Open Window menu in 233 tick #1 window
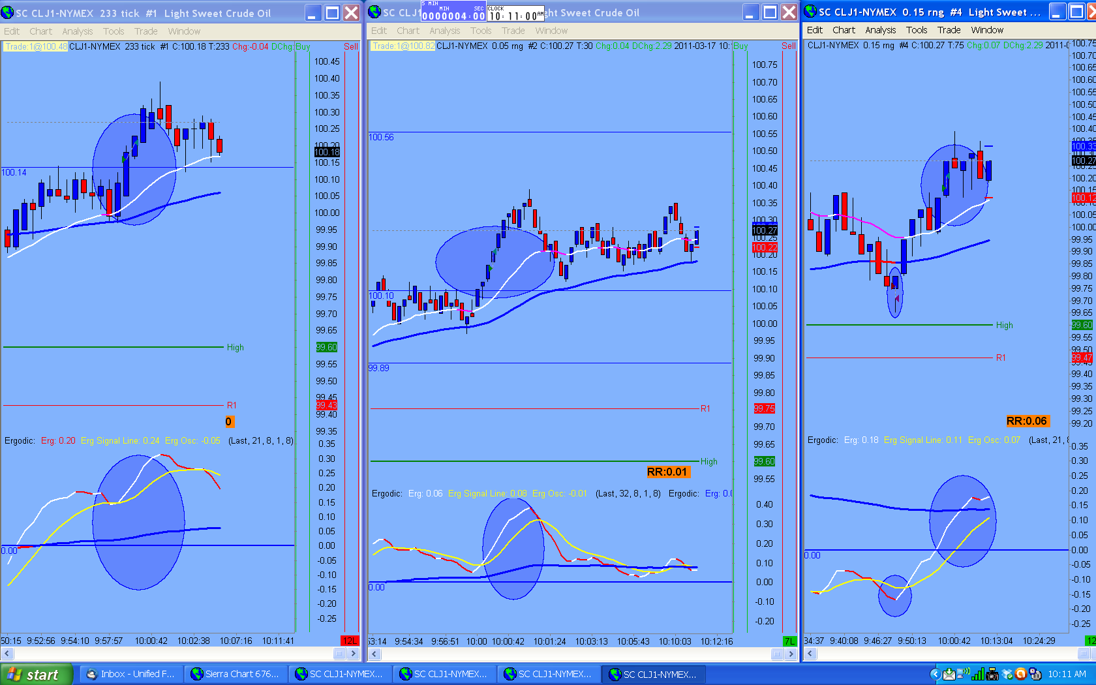 coord(184,31)
